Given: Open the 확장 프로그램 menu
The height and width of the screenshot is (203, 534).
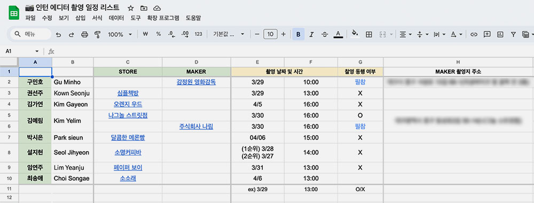Looking at the screenshot, I should tap(163, 18).
